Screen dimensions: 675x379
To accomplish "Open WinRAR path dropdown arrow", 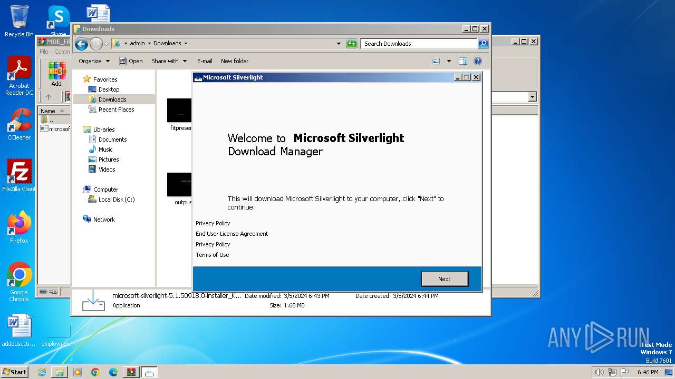I will (x=532, y=97).
